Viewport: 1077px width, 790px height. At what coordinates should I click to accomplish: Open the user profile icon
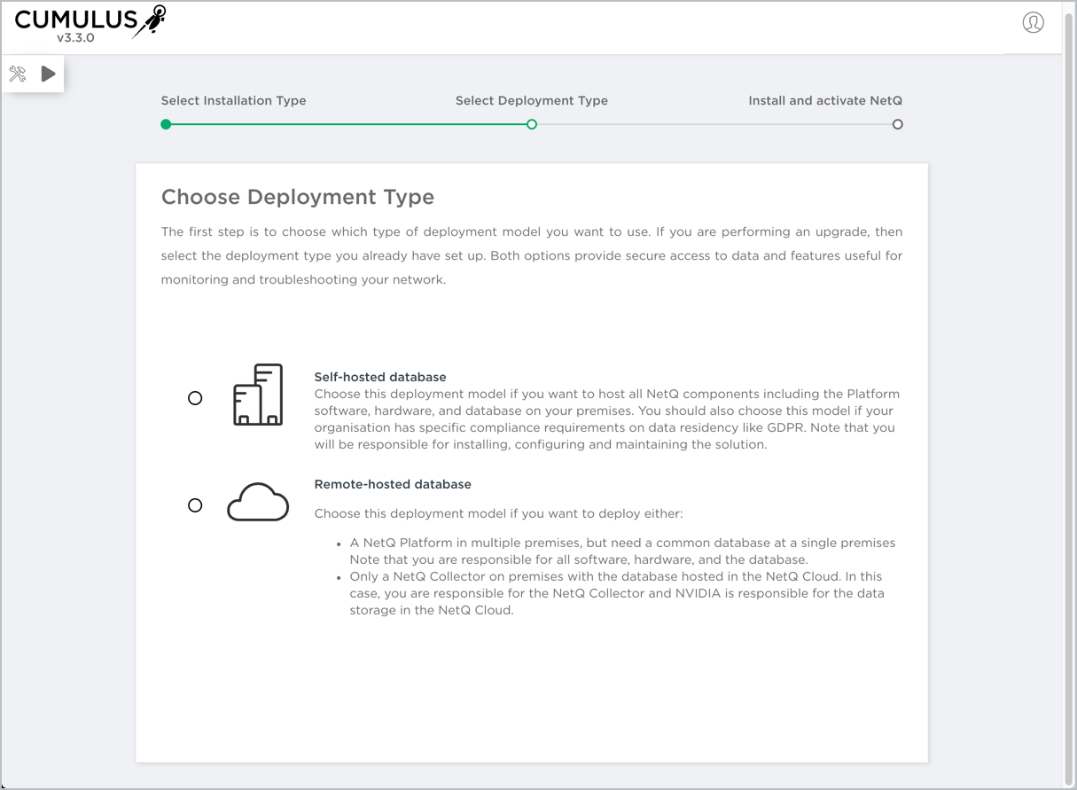(1033, 22)
